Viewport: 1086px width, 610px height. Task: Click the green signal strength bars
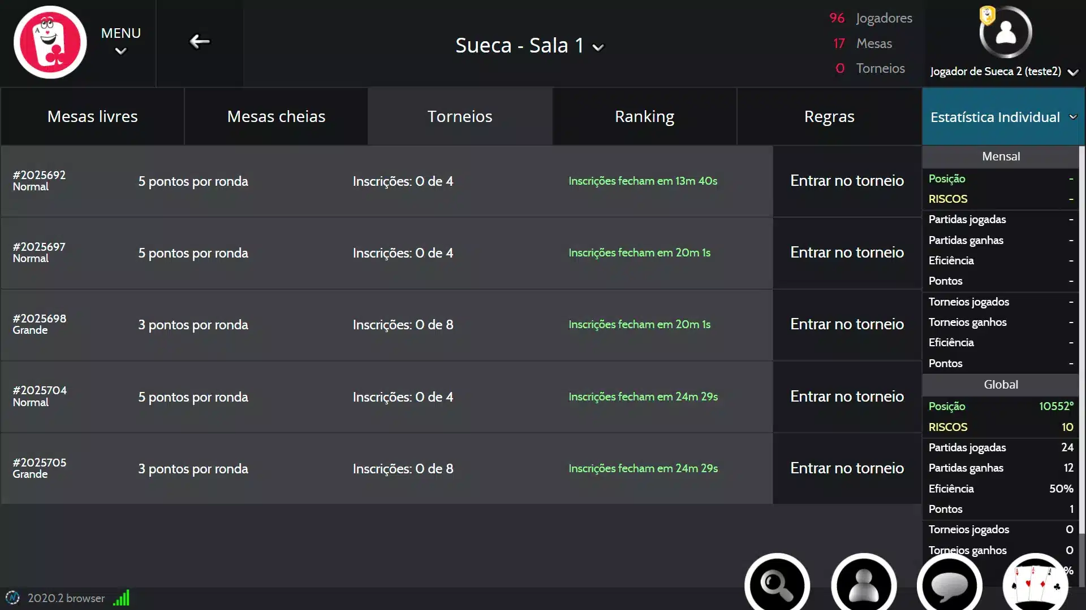[122, 598]
